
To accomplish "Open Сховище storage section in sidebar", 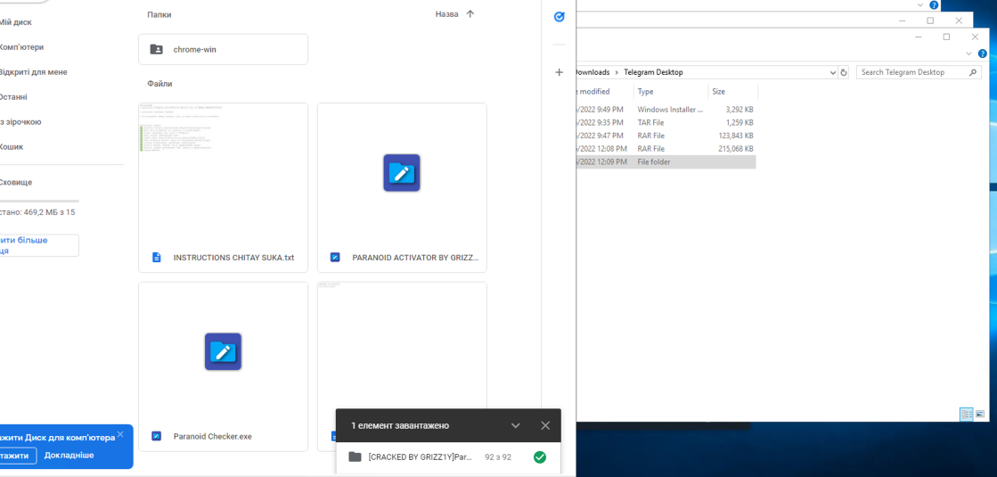I will (15, 183).
